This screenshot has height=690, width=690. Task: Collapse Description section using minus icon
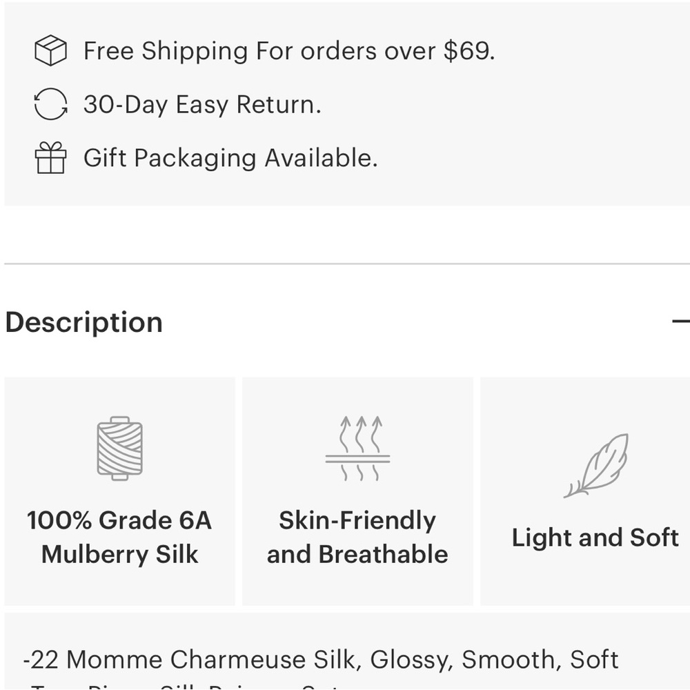click(x=680, y=322)
